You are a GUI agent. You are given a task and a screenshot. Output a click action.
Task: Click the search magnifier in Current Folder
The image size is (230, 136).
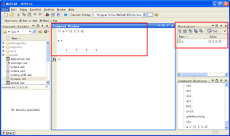(34, 32)
